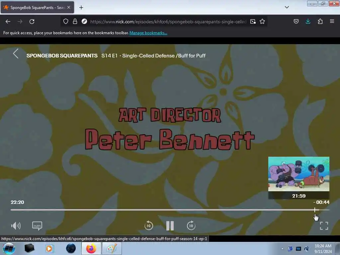Click the monitor icon in the system tray
Viewport: 340px width, 255px height.
tap(298, 249)
